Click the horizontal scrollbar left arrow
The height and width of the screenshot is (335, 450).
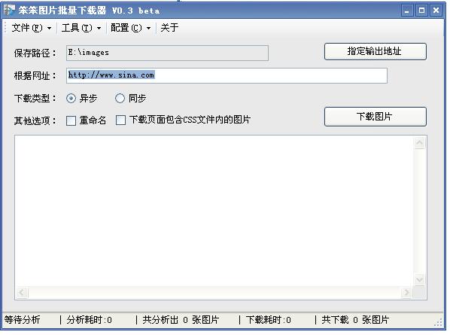pos(22,293)
